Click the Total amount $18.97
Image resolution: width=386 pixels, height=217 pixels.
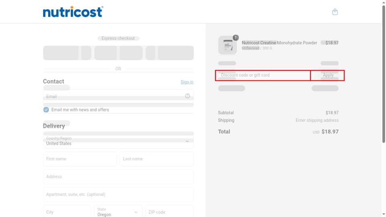point(330,132)
